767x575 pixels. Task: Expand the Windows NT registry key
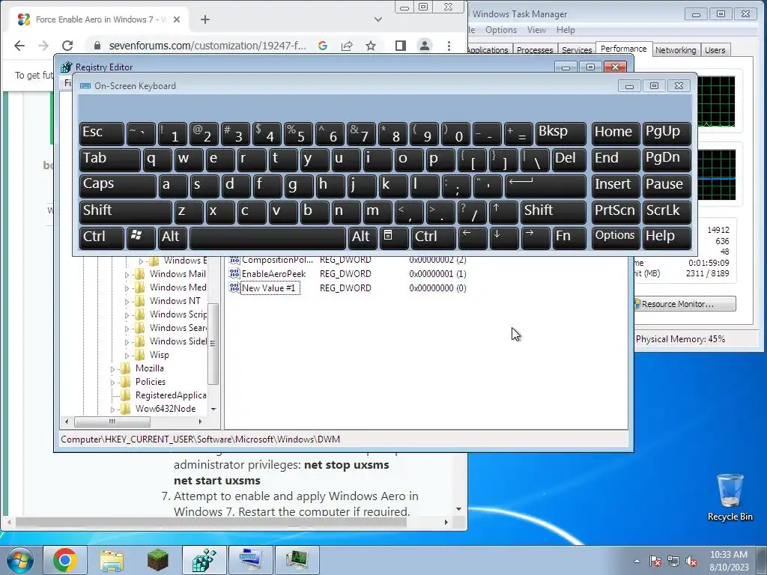click(127, 302)
